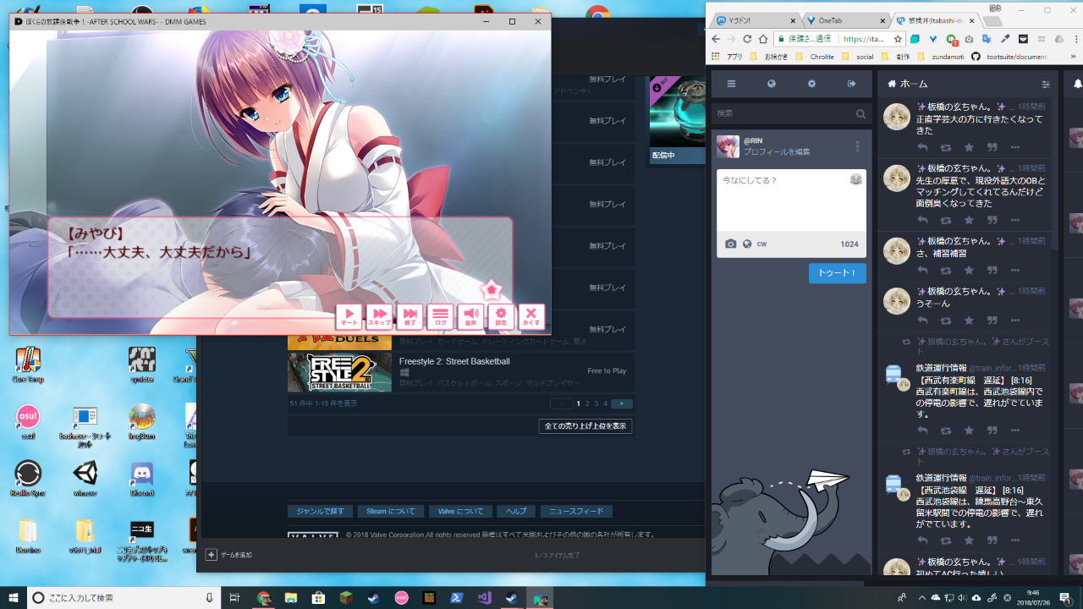Open the post visibility globe dropdown
The image size is (1083, 609).
747,244
